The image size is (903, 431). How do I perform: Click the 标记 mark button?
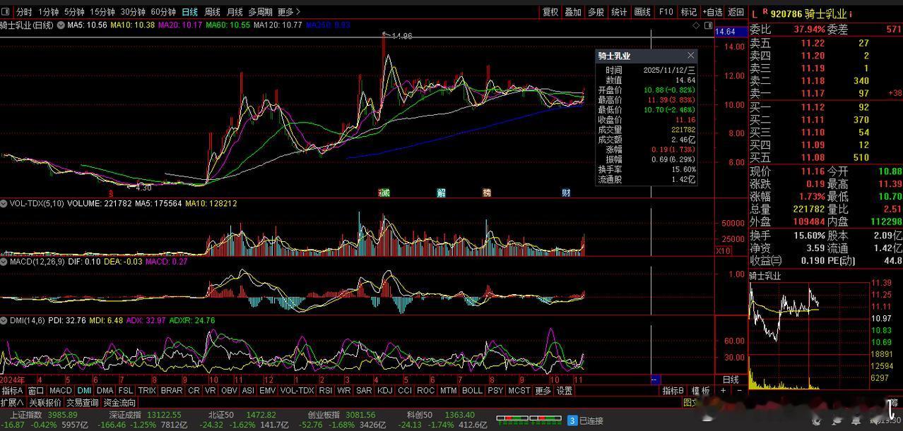point(688,12)
